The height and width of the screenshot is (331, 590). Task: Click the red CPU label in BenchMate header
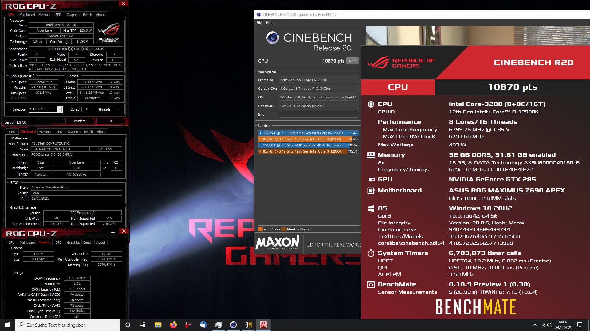[398, 87]
